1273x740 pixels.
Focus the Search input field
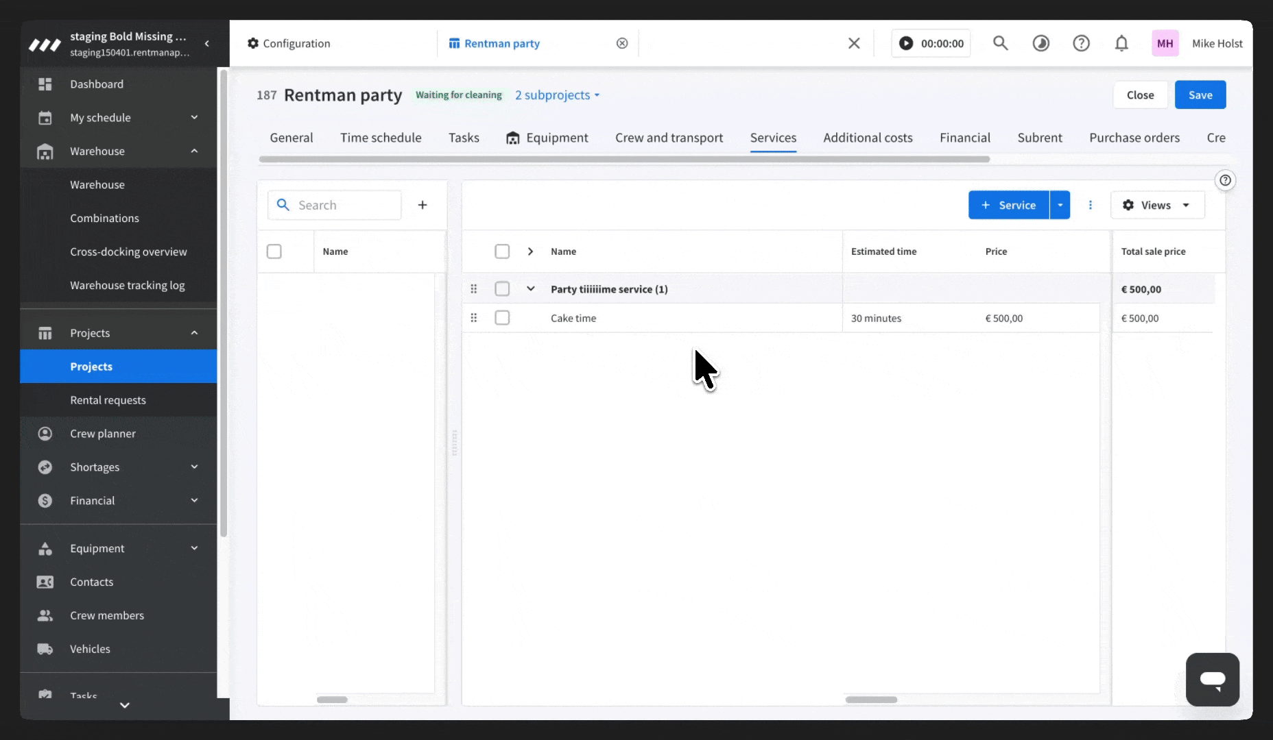[335, 205]
